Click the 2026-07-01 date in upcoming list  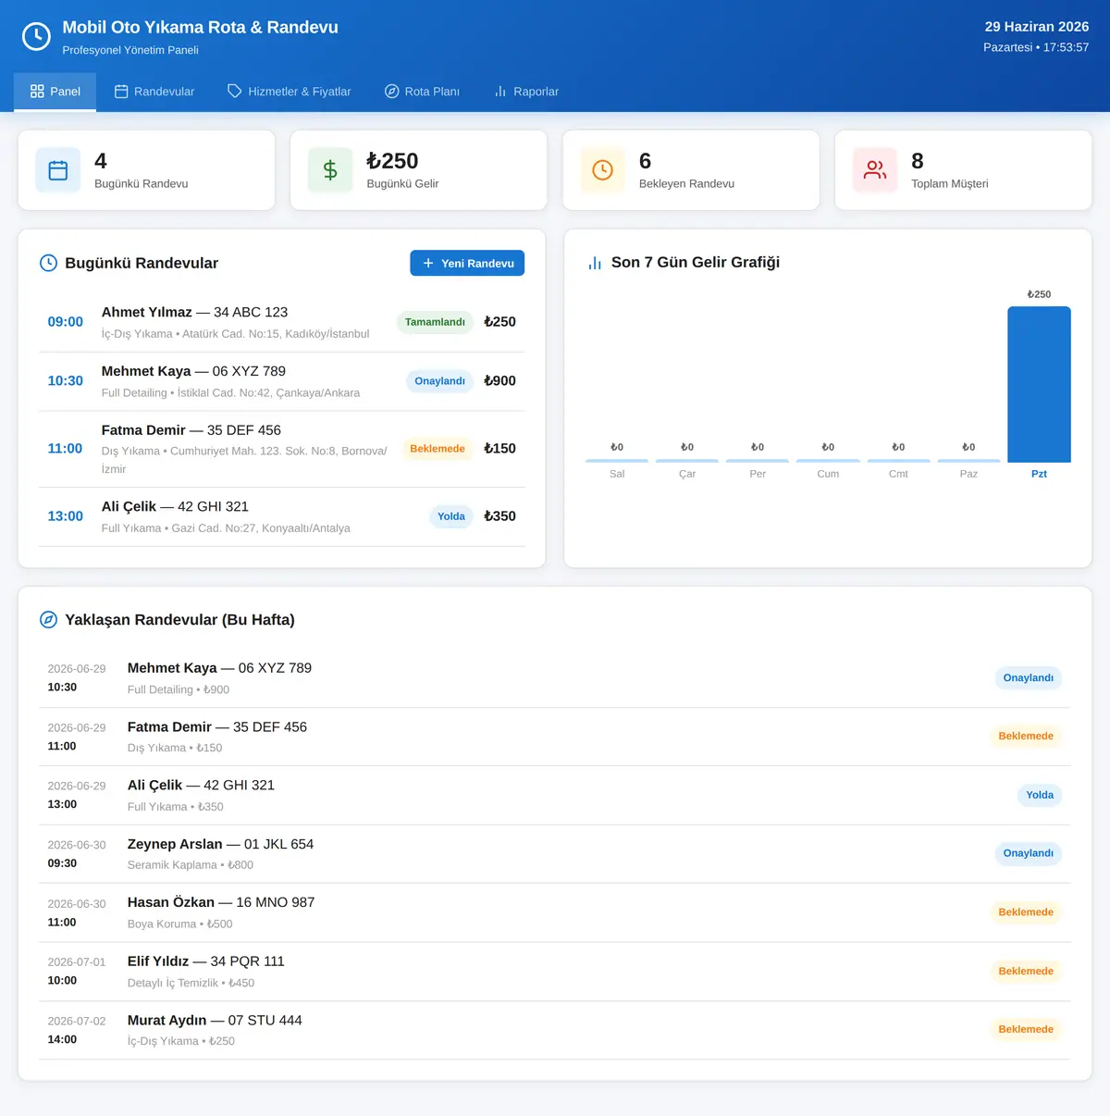(77, 962)
